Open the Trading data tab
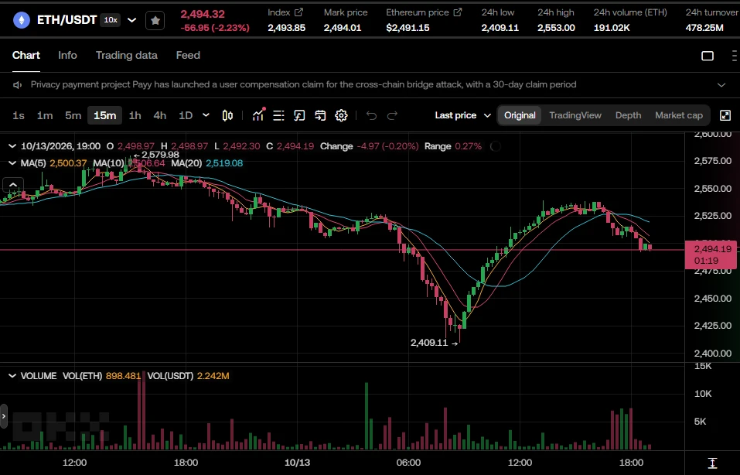The width and height of the screenshot is (740, 475). pos(127,56)
